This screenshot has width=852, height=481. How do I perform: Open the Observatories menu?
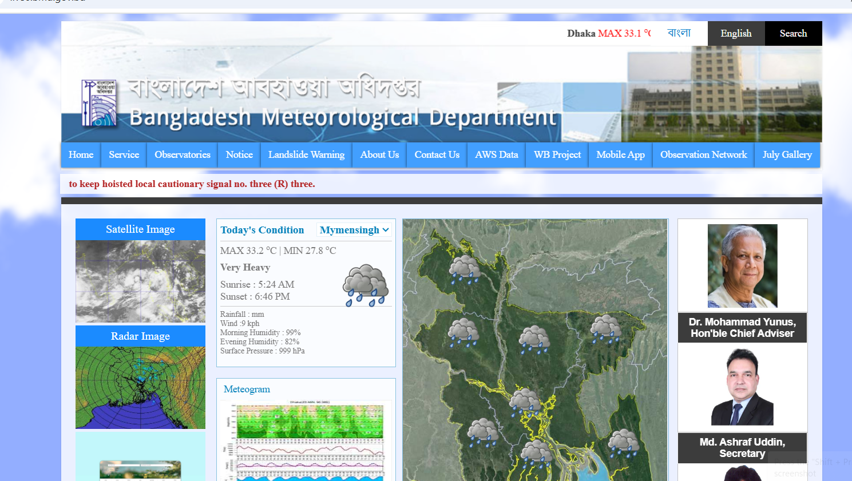183,154
